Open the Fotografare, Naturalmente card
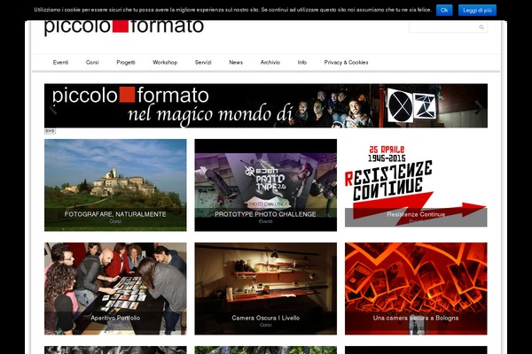The height and width of the screenshot is (354, 532). coord(115,185)
